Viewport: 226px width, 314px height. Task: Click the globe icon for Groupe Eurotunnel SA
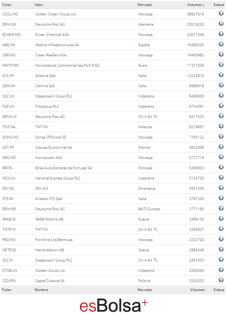tap(221, 147)
